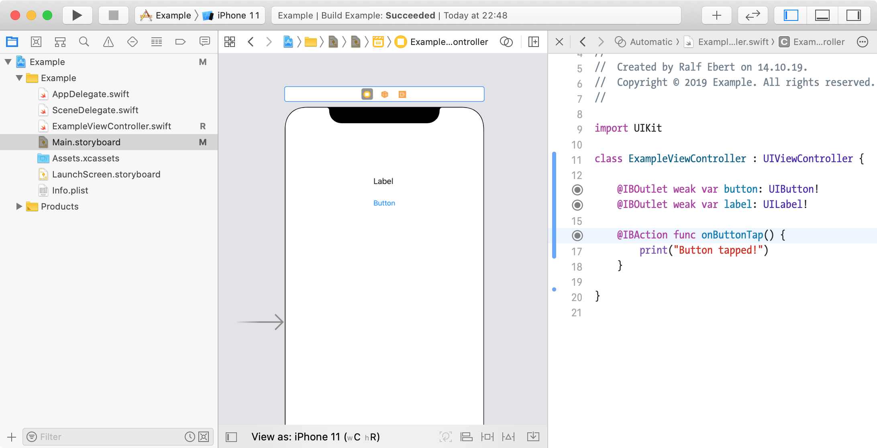The image size is (877, 448).
Task: Open Automatic assistant mode menu
Action: point(644,42)
